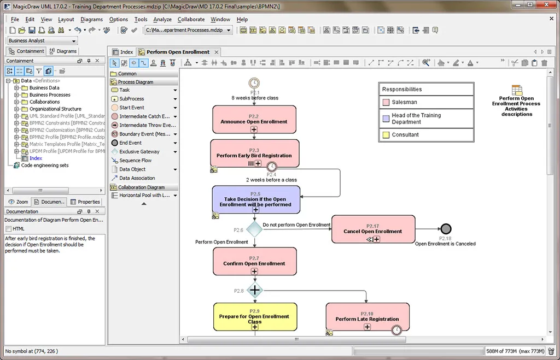Toggle the oblique path drawing mode button
Image resolution: width=560 pixels, height=360 pixels.
(x=133, y=63)
